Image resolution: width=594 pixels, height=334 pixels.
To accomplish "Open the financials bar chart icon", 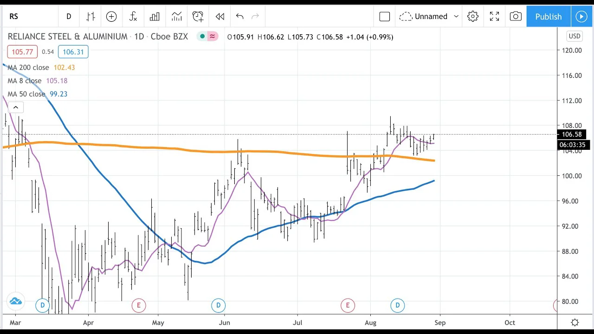I will 155,17.
